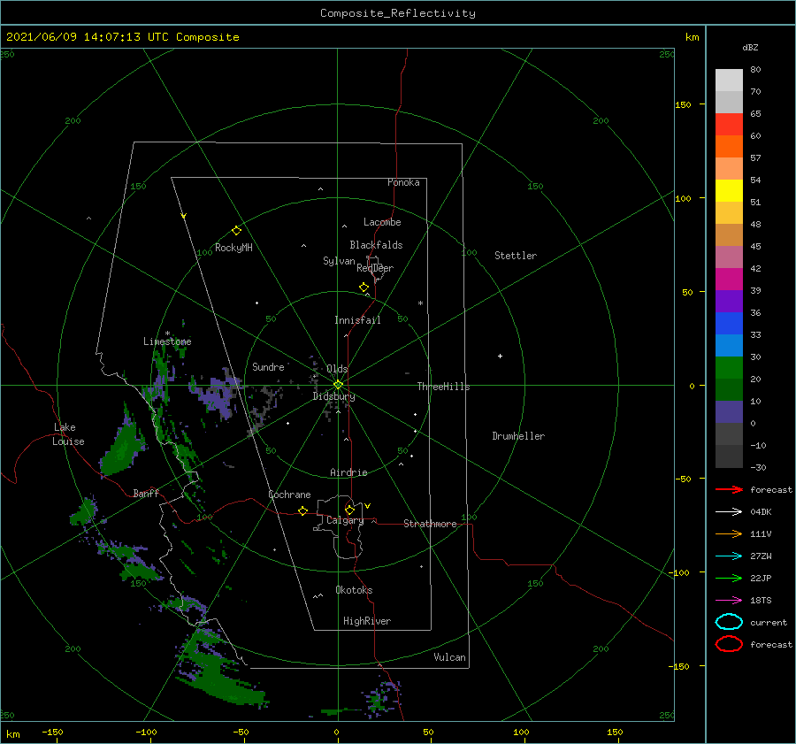
Task: Click the yellow diamond marker at Cochrane
Action: (x=302, y=510)
